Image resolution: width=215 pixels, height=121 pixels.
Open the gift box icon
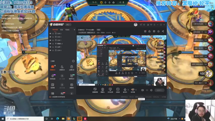point(145,31)
